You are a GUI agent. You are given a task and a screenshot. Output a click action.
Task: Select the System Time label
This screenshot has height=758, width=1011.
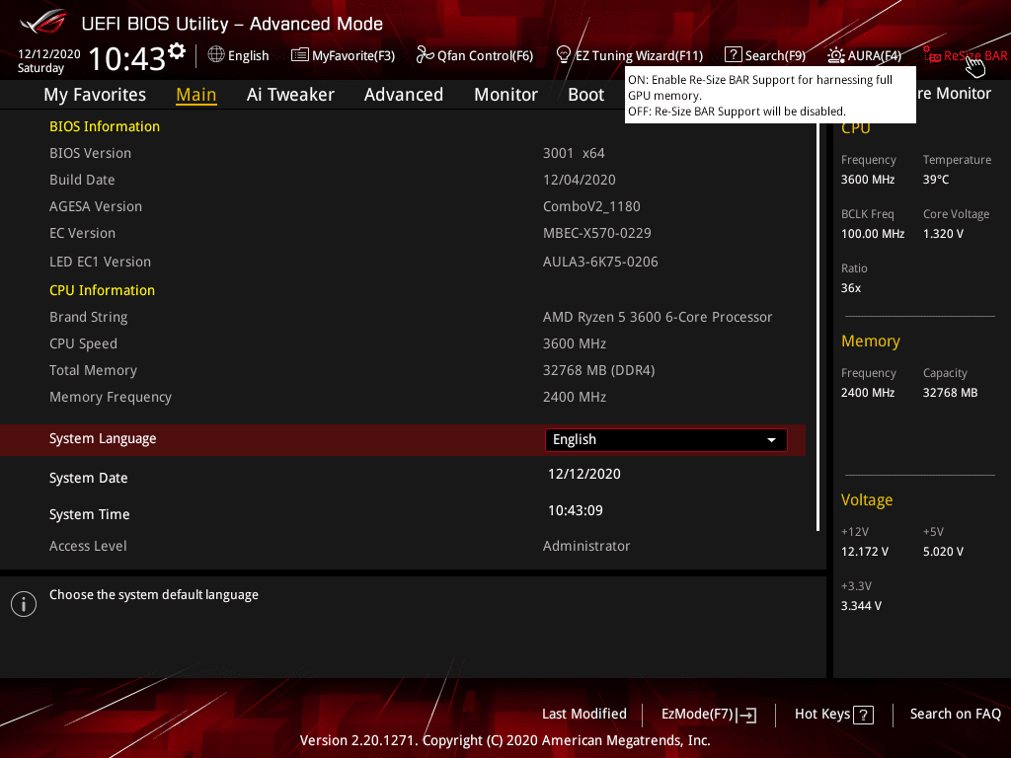90,514
